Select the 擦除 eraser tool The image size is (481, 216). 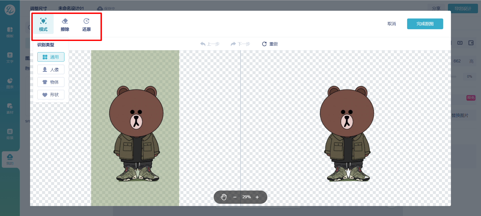tap(65, 24)
